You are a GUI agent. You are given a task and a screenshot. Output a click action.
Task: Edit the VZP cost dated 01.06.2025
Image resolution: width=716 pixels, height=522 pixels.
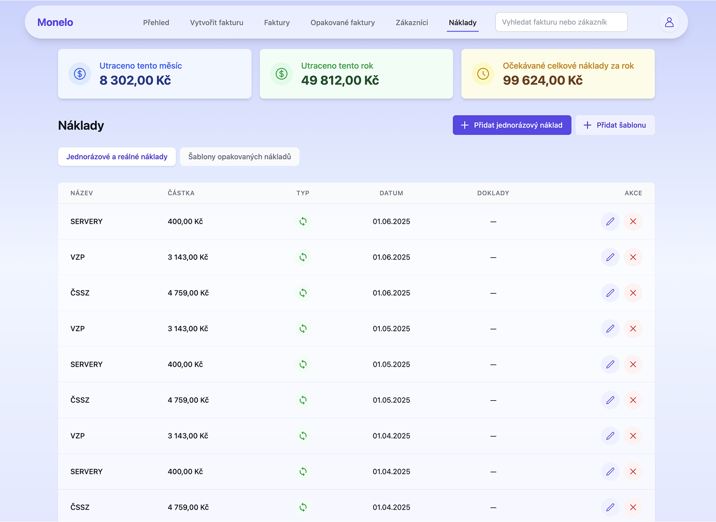[x=610, y=257]
